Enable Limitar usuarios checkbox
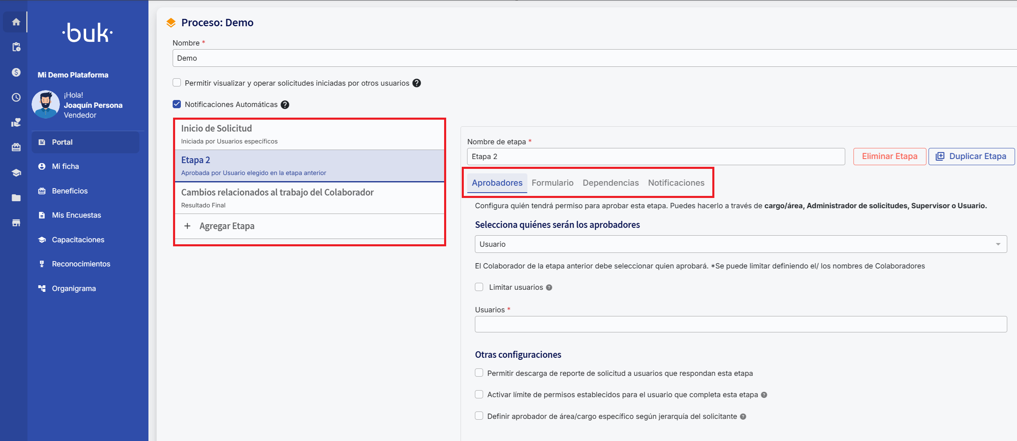The height and width of the screenshot is (441, 1017). coord(479,287)
